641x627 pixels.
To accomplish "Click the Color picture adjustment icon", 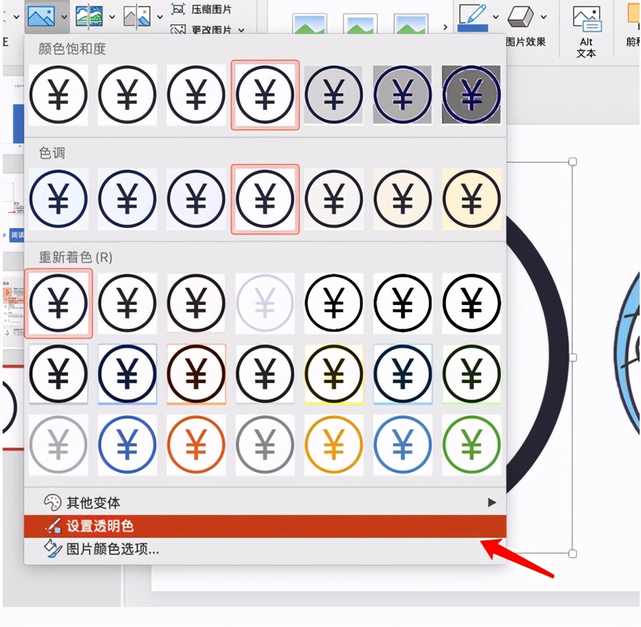I will [x=40, y=15].
